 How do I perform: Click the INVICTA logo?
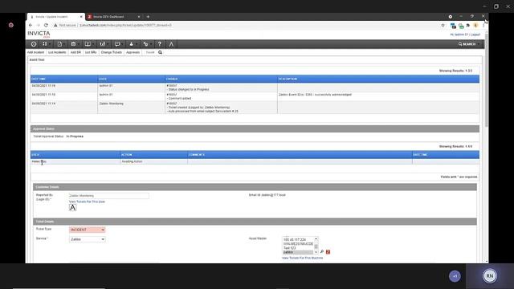click(39, 34)
